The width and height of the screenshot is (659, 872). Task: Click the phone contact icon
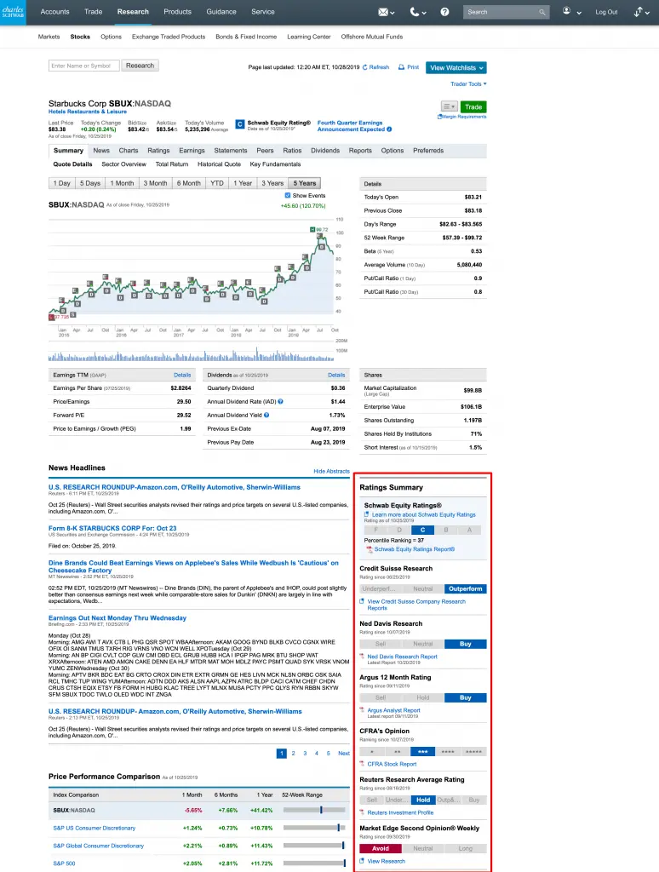[x=415, y=12]
